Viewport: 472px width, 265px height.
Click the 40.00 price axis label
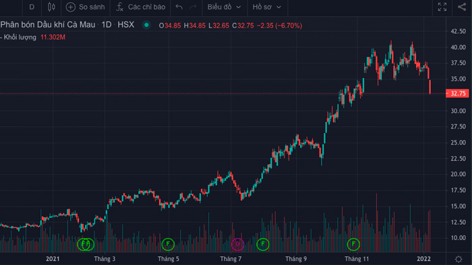pos(458,47)
